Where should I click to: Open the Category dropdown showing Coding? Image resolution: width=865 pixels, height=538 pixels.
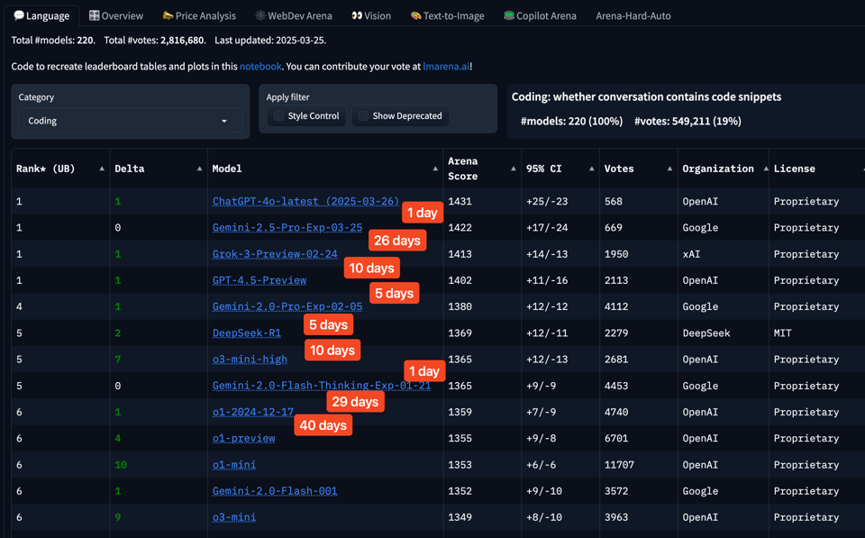click(x=130, y=121)
